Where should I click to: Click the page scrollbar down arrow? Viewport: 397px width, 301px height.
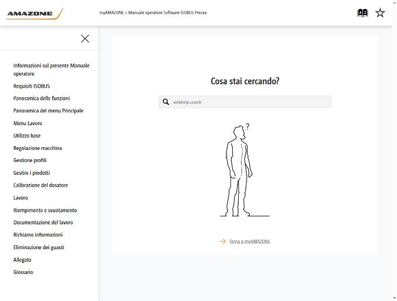(394, 298)
